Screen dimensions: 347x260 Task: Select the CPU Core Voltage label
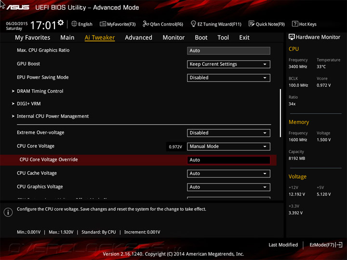click(x=35, y=146)
